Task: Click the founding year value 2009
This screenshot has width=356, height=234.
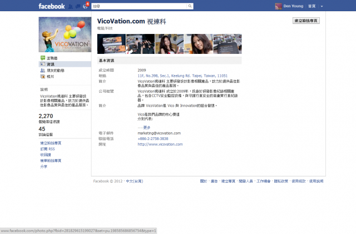Action: (x=142, y=71)
